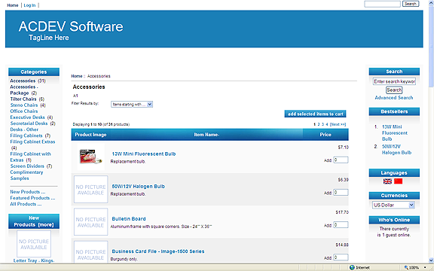434x271 pixels.
Task: Click Add quantity field for Bulletin Board
Action: 341,225
